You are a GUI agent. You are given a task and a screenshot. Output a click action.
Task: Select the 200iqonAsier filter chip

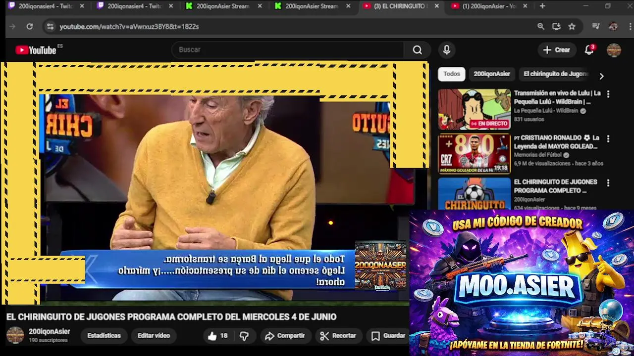pos(492,74)
